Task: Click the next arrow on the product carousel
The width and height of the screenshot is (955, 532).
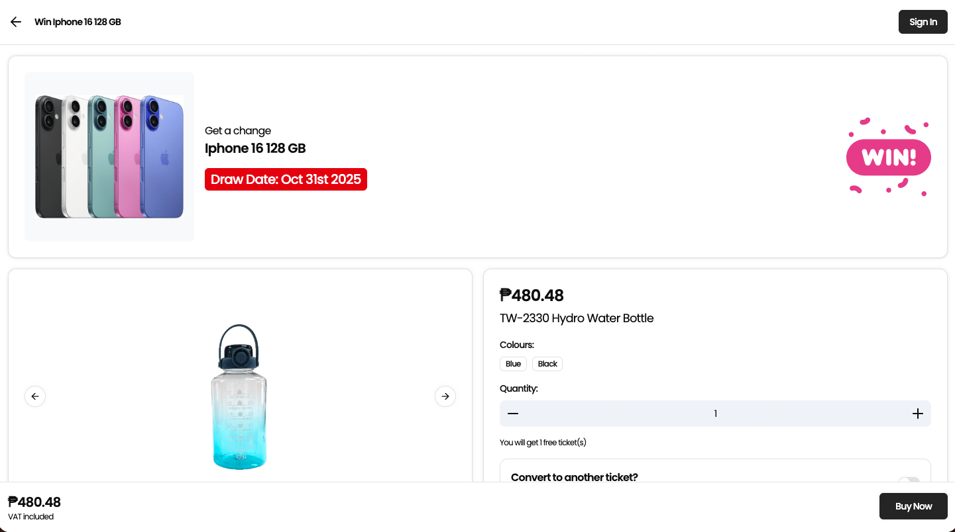Action: (445, 396)
